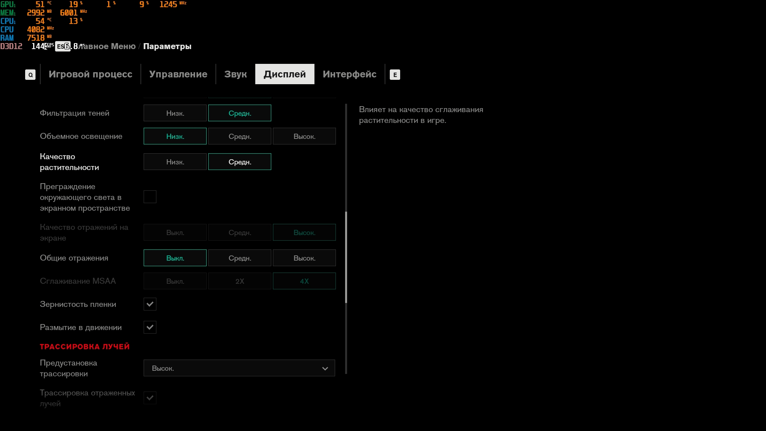Select 2X for Сглаживание MSAA
This screenshot has width=766, height=431.
pos(240,281)
